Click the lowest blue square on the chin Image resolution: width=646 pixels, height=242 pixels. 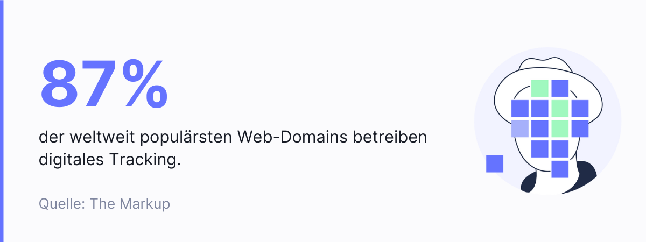click(x=560, y=169)
